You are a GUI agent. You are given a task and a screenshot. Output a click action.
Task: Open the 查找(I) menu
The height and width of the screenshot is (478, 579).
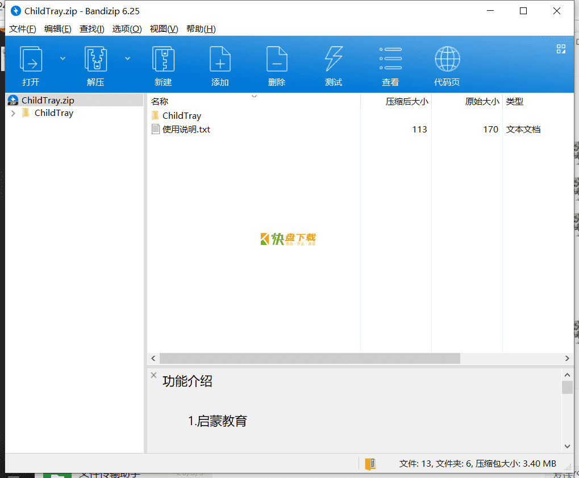point(92,29)
